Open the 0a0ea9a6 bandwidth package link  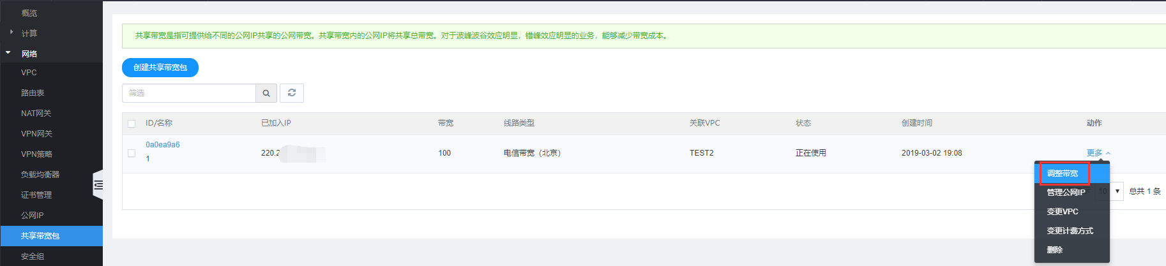[x=163, y=145]
